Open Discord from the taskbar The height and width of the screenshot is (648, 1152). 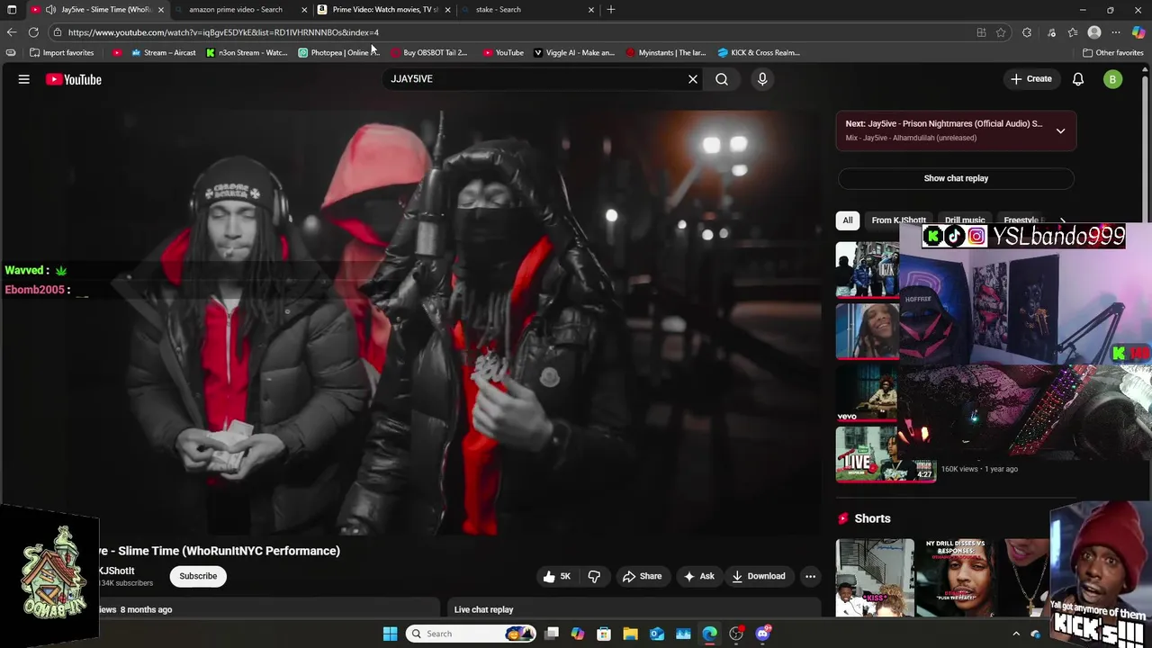[x=763, y=634]
